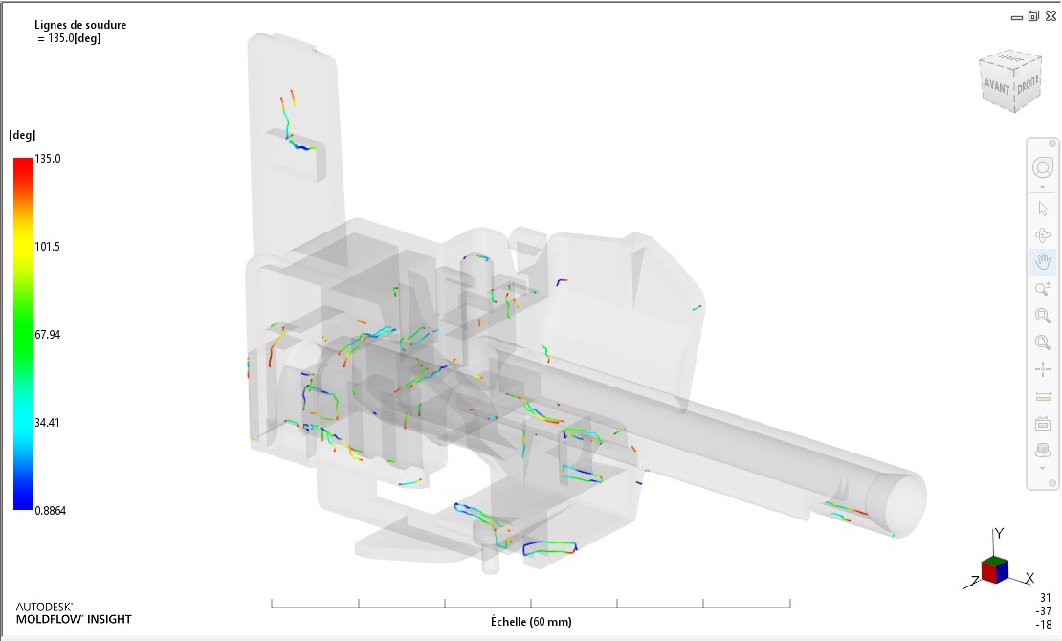Click the clapperboard icon in navigation bar
The height and width of the screenshot is (641, 1062).
tap(1042, 423)
